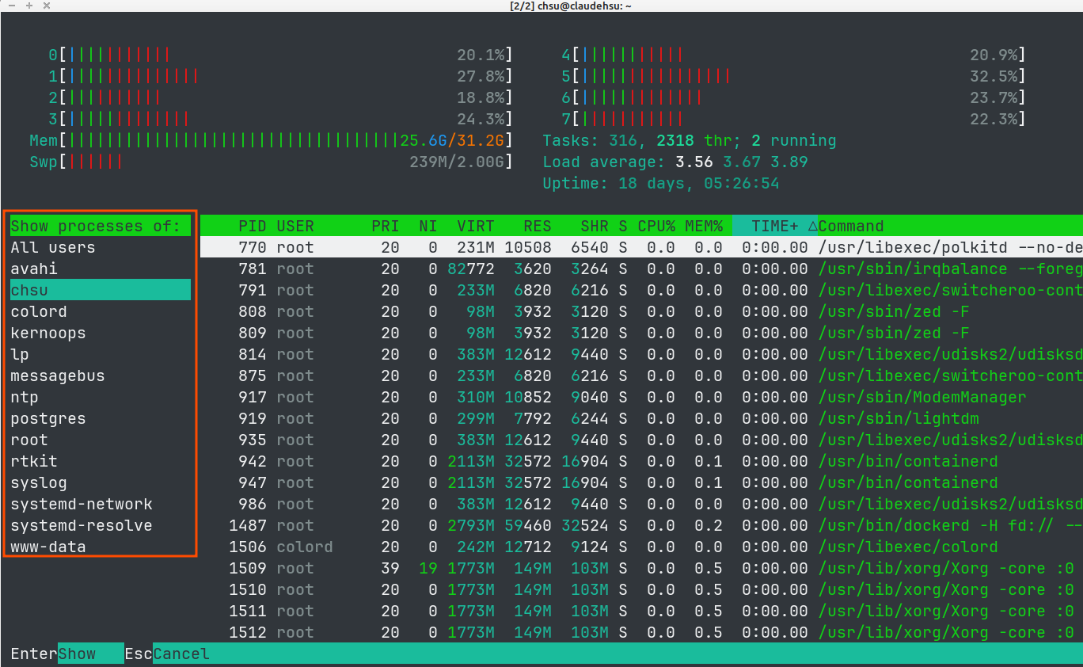
Task: Select the polkitd process row, PID 770
Action: pos(641,247)
